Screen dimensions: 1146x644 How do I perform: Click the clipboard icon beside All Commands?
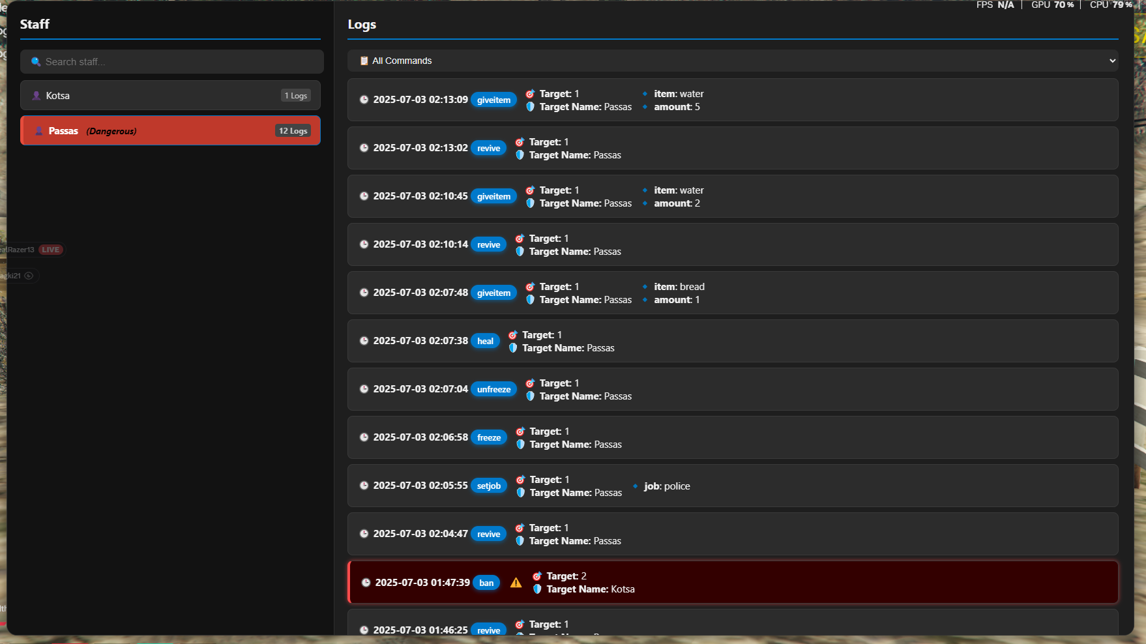[x=364, y=61]
